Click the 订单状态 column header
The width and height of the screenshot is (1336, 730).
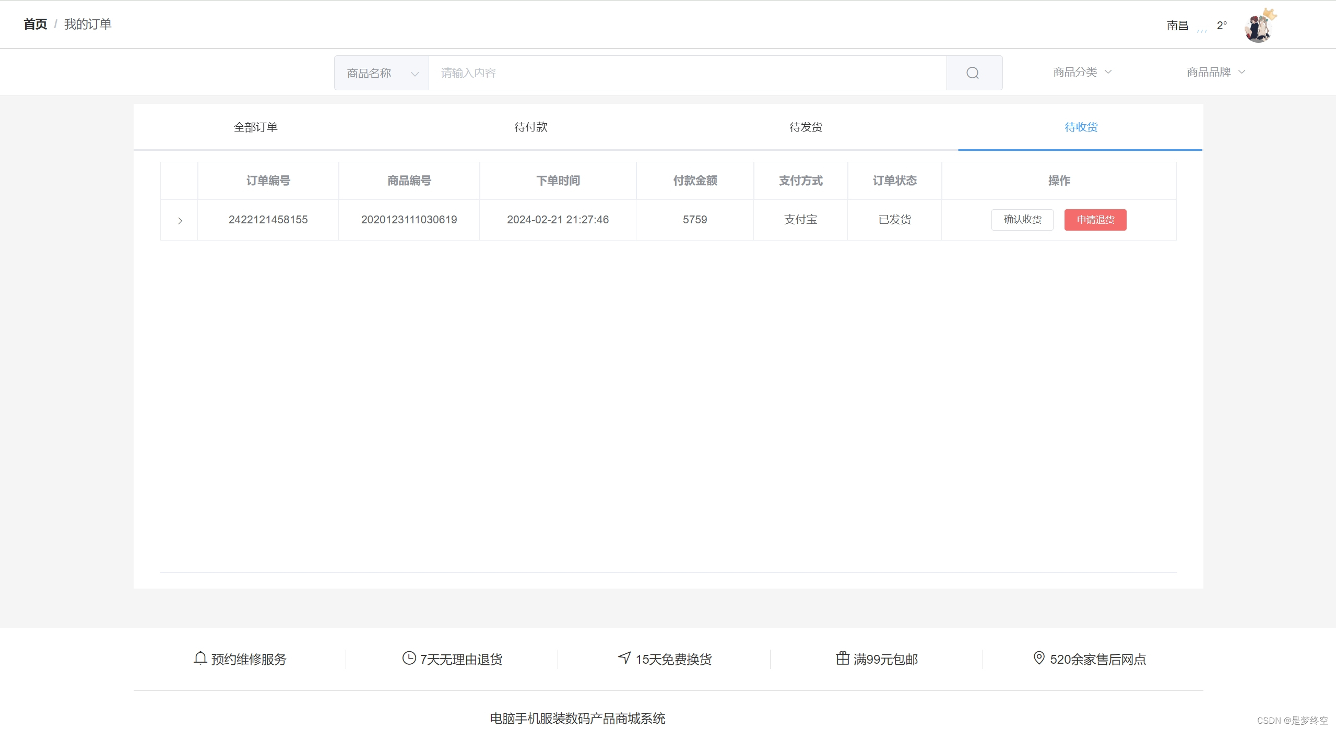click(x=894, y=181)
